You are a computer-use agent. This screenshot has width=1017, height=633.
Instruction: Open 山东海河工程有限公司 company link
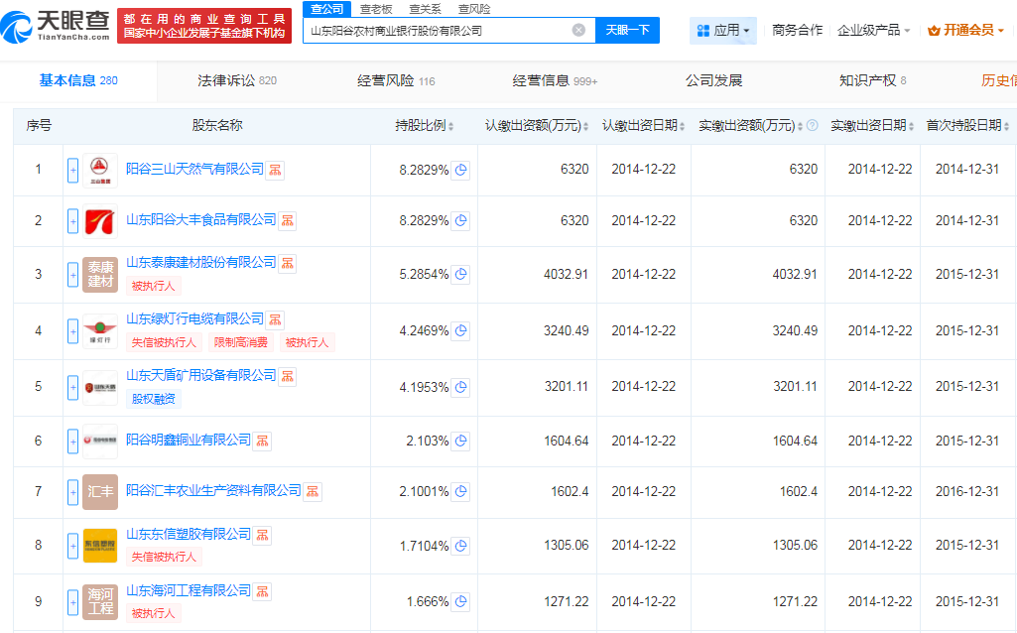[189, 590]
